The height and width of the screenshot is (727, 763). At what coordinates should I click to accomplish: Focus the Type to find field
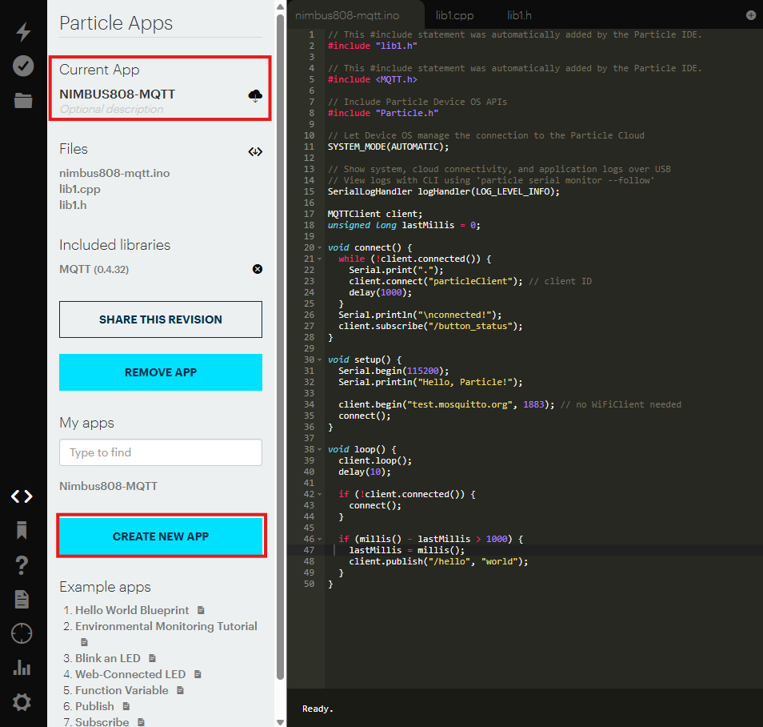tap(161, 452)
